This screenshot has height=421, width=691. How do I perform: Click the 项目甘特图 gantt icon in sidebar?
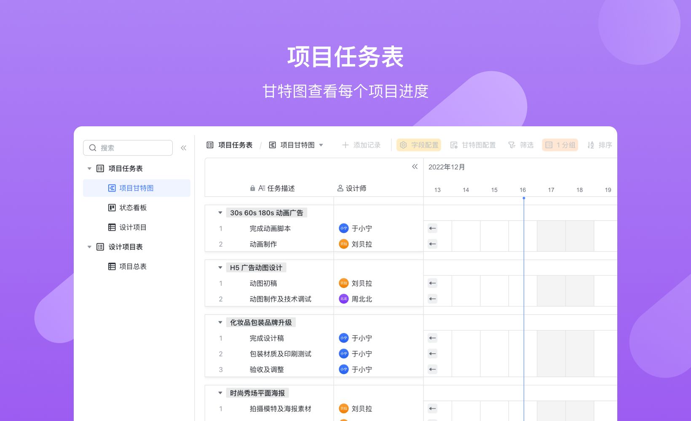tap(112, 188)
